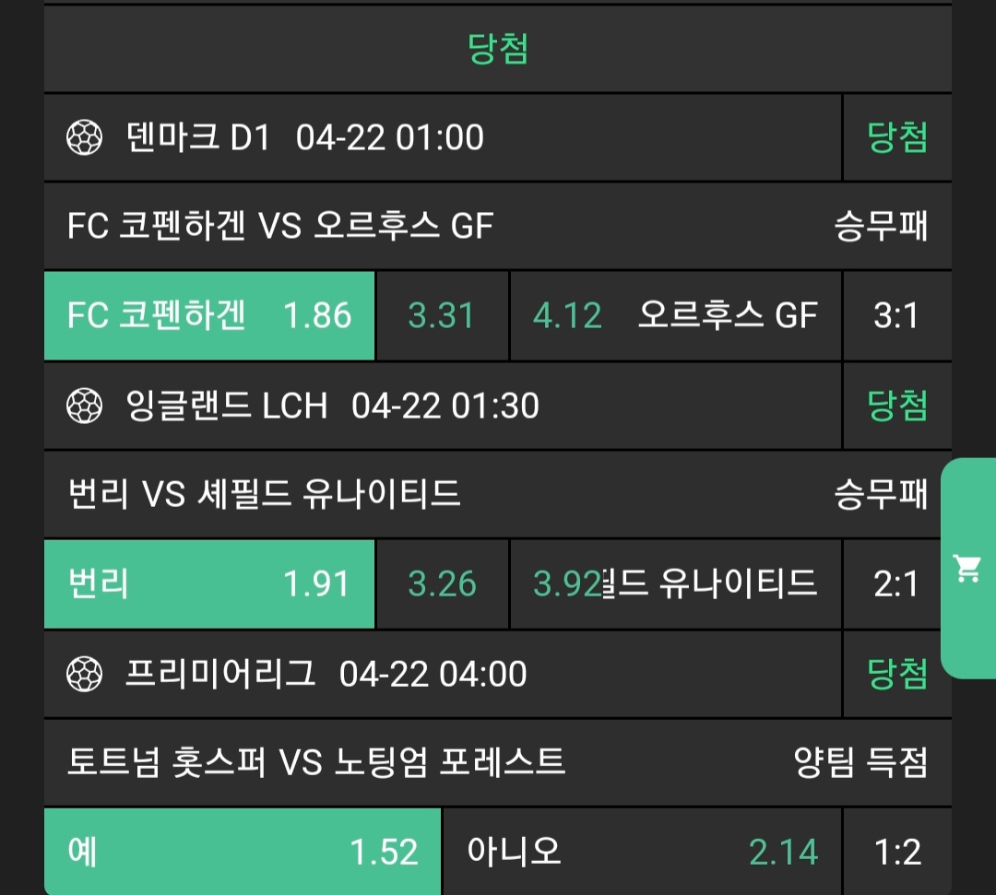Select 번리 1.91 home win odds
Viewport: 996px width, 895px height.
209,584
